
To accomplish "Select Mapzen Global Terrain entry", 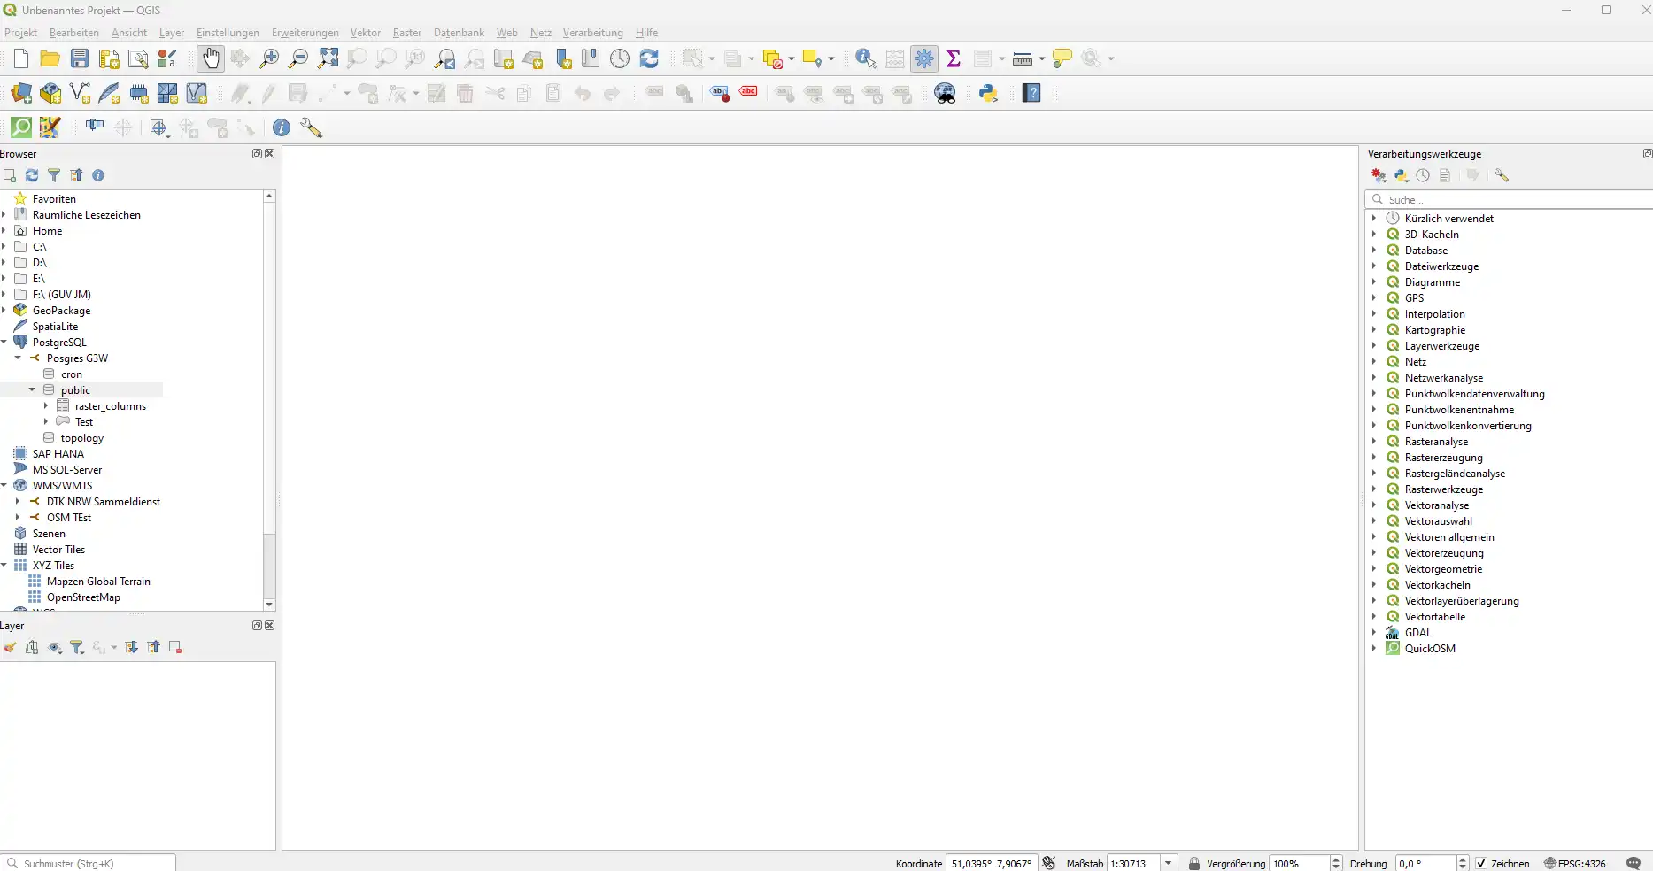I will click(x=98, y=581).
